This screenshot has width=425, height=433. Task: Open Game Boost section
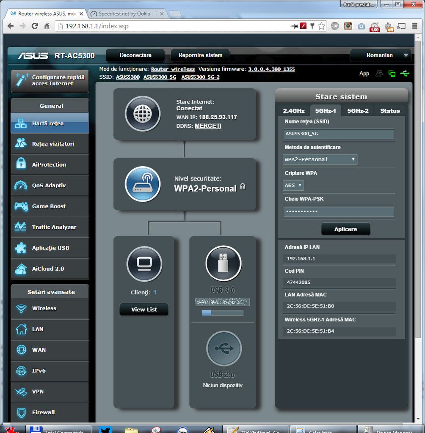coord(50,206)
